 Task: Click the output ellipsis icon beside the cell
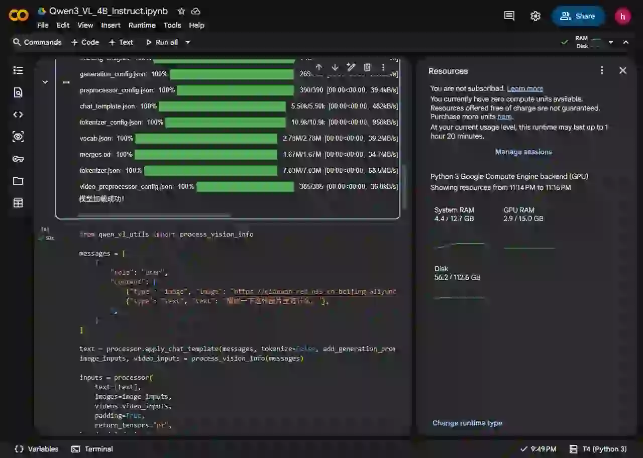(66, 82)
